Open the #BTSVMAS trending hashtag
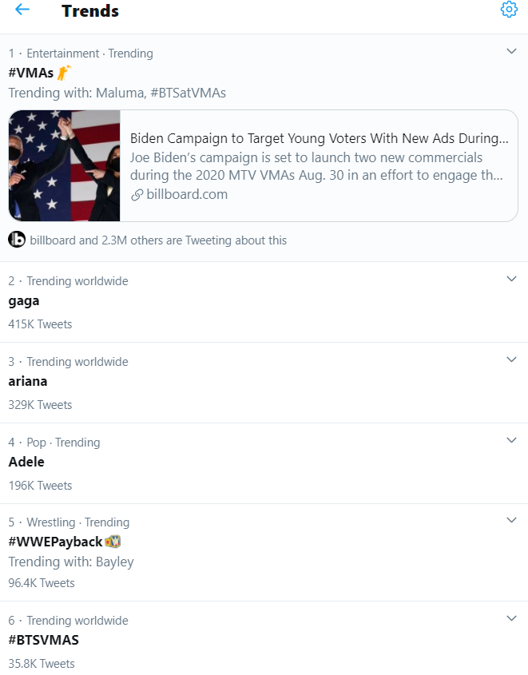This screenshot has height=675, width=528. 43,640
